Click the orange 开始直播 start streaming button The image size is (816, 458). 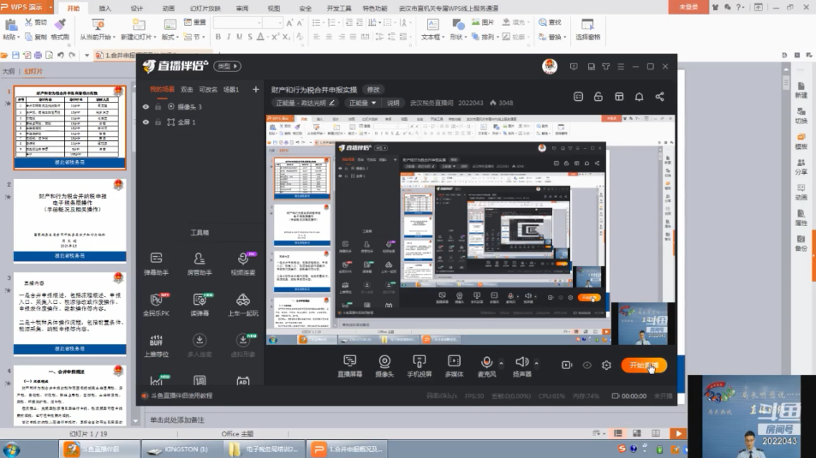[644, 366]
